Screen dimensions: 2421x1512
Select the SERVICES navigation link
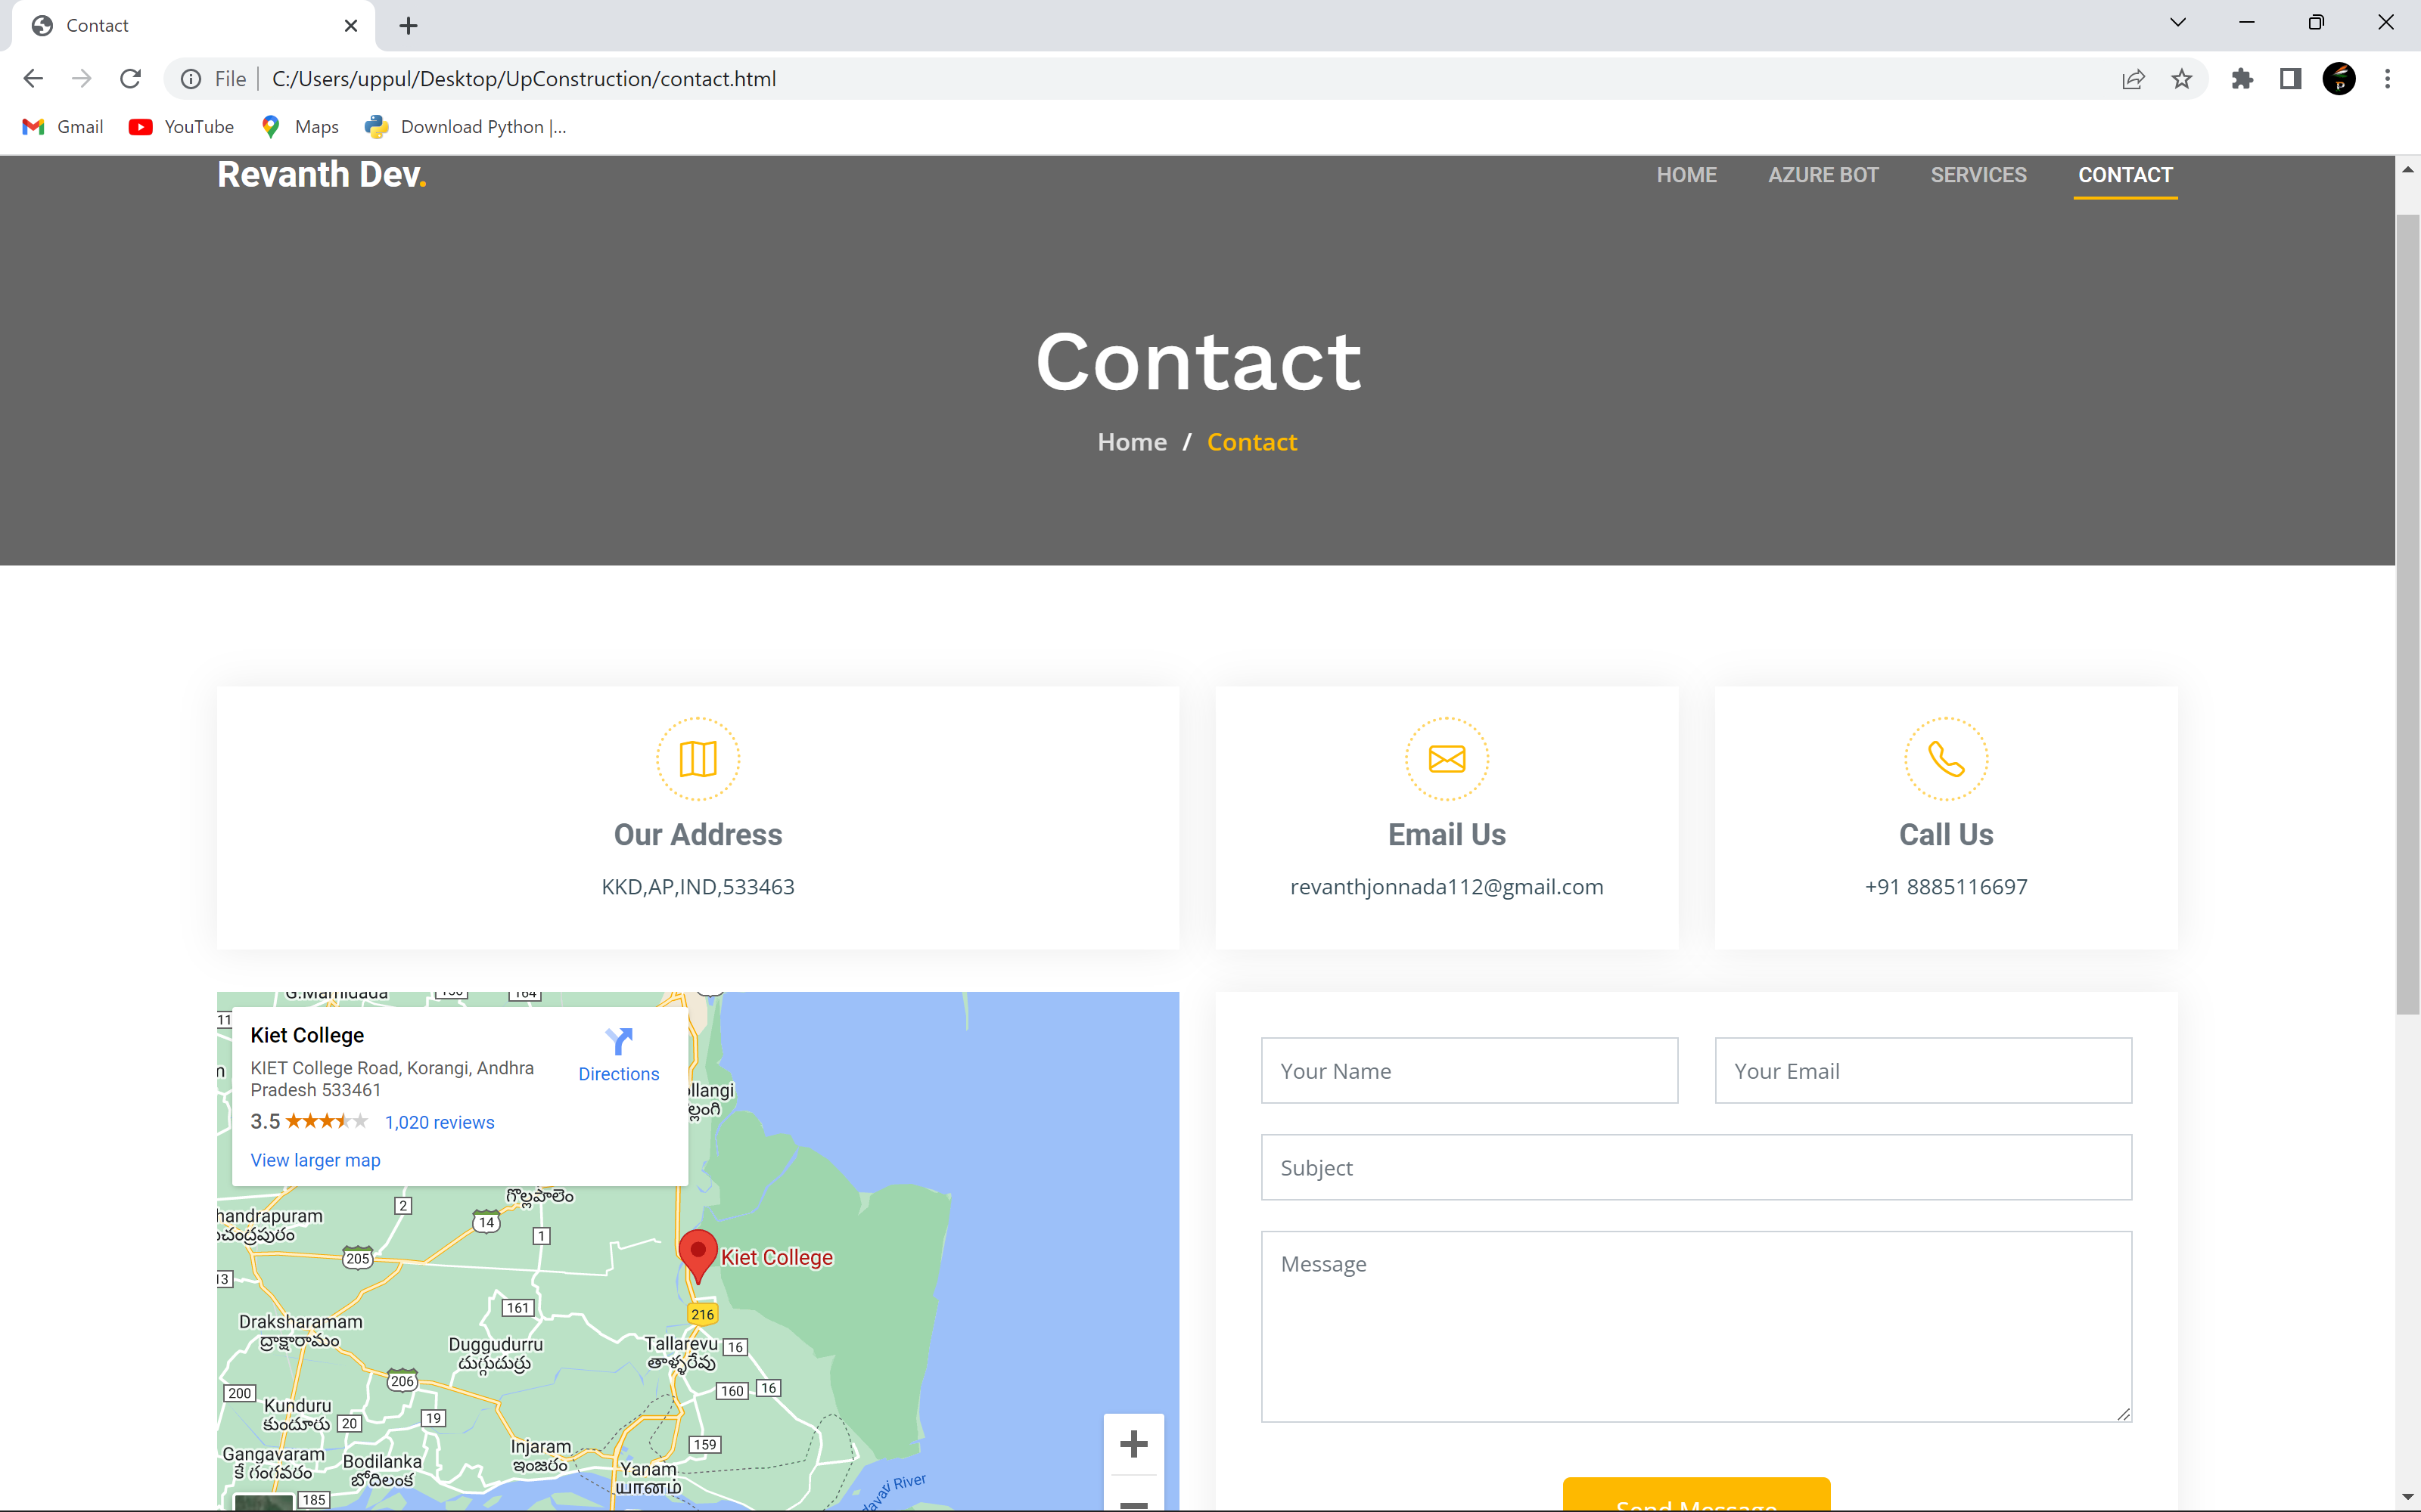point(1978,174)
